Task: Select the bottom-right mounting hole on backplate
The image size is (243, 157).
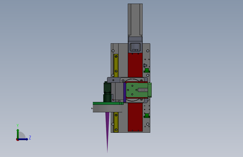Action: pyautogui.click(x=148, y=124)
